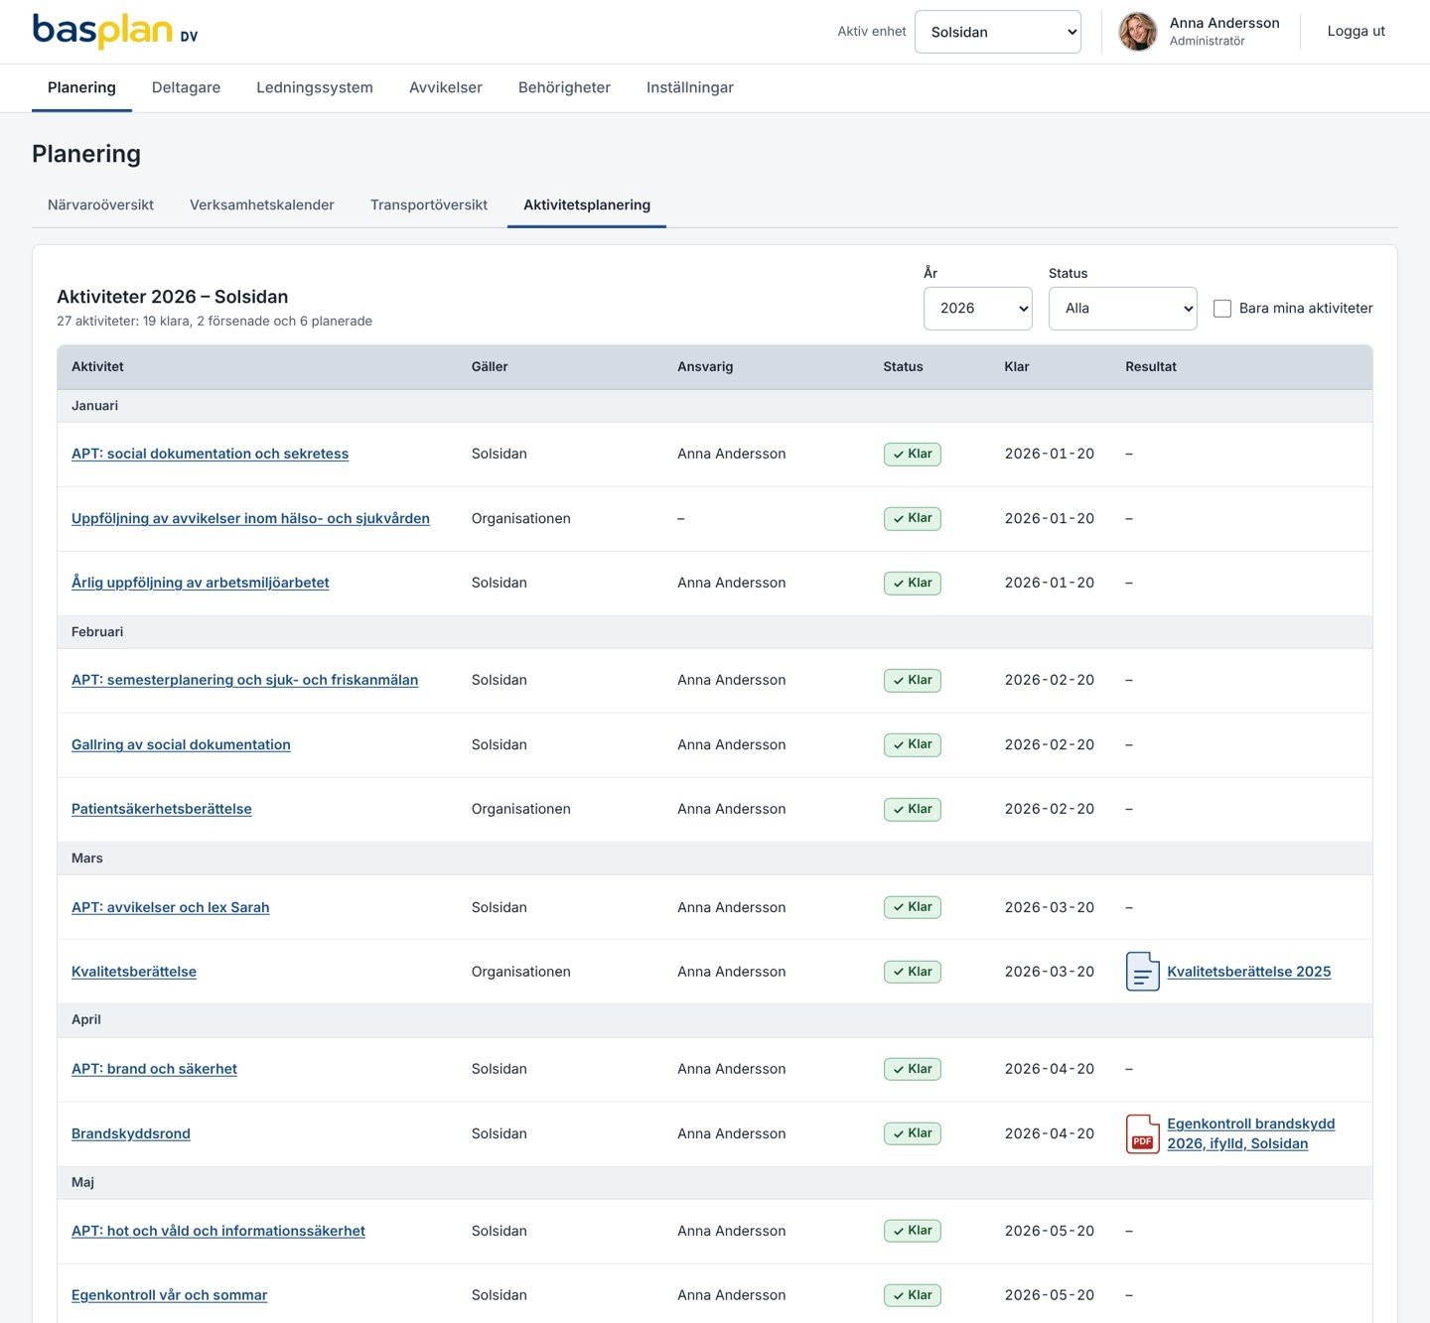This screenshot has height=1323, width=1430.
Task: Open the Ledningssystem menu item
Action: [315, 87]
